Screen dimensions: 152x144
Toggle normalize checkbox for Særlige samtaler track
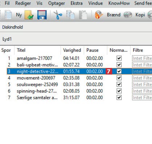click(x=119, y=98)
